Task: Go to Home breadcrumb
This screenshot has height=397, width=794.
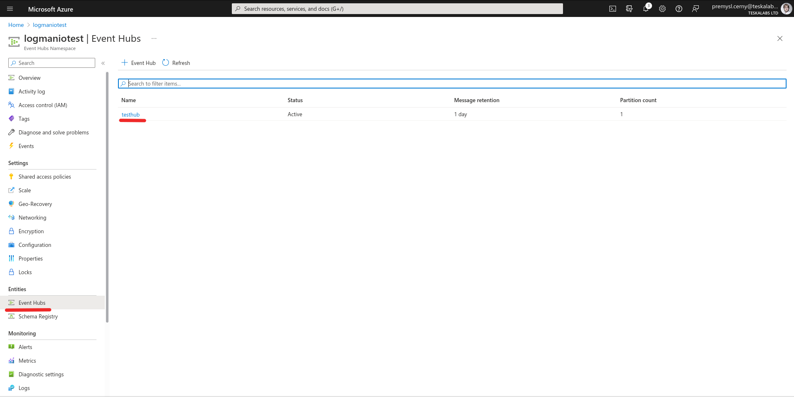Action: click(16, 25)
